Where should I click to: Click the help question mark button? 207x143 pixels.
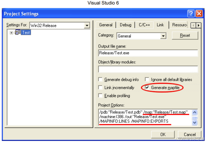coord(191,13)
